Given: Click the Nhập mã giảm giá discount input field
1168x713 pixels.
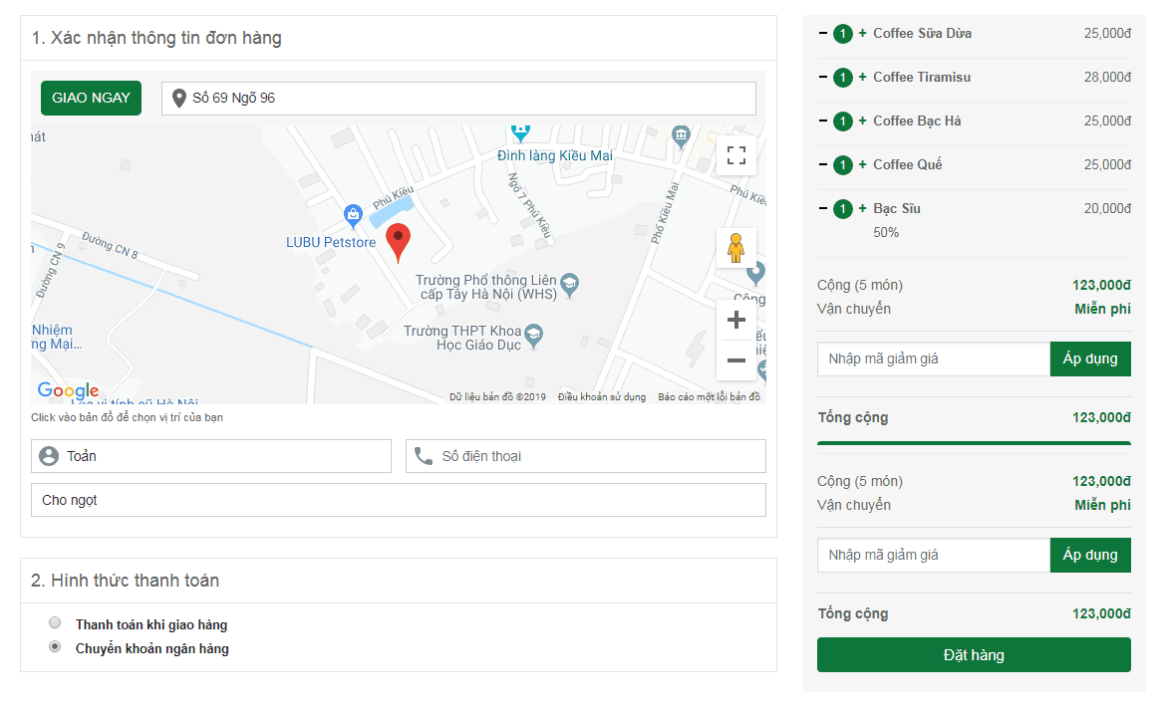Looking at the screenshot, I should [933, 358].
